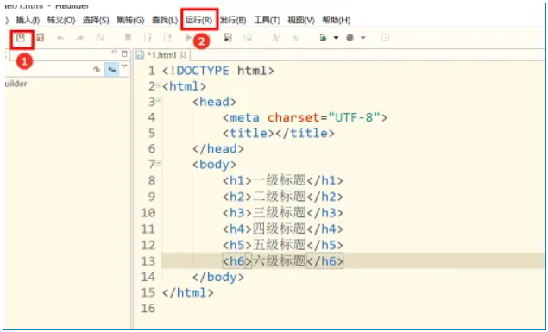Image resolution: width=548 pixels, height=332 pixels.
Task: Open the 查找(L) menu
Action: pyautogui.click(x=165, y=20)
